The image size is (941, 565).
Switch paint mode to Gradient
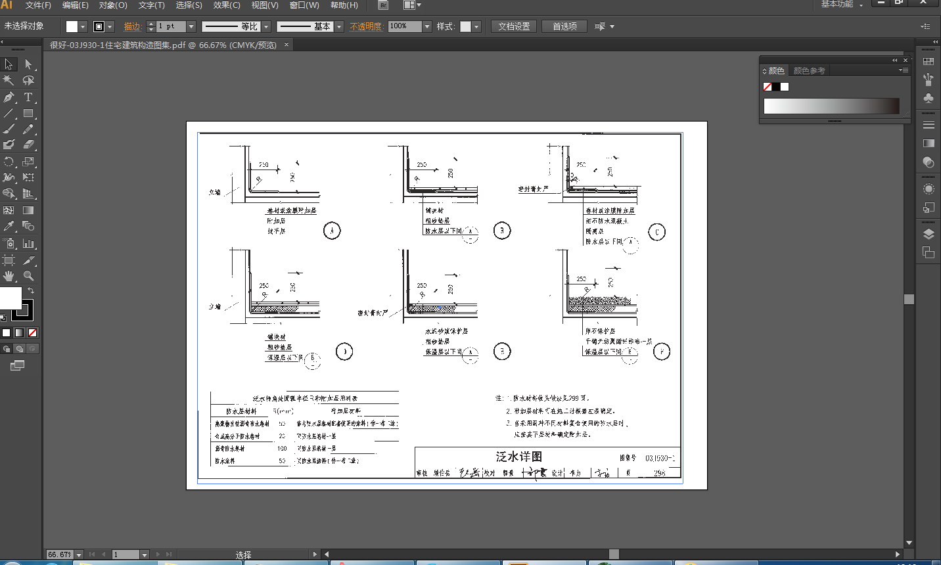pyautogui.click(x=19, y=333)
